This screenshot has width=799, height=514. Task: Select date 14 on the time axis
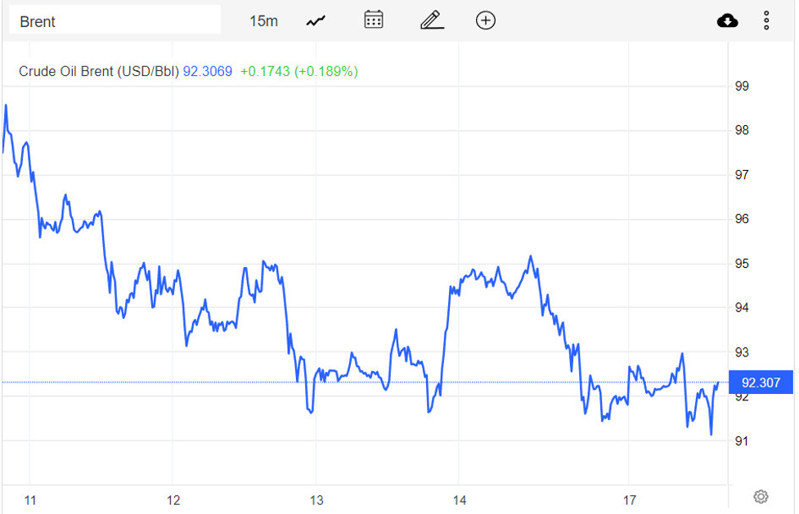click(459, 500)
